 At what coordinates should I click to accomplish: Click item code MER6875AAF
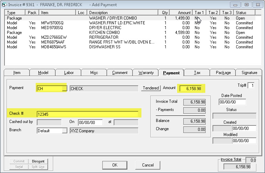53,42
